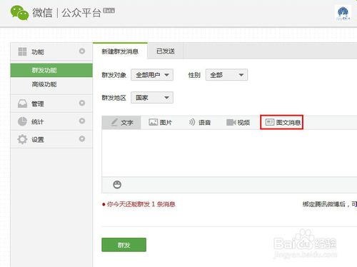Select the 文字 message type tab
The image size is (357, 267).
[x=121, y=123]
